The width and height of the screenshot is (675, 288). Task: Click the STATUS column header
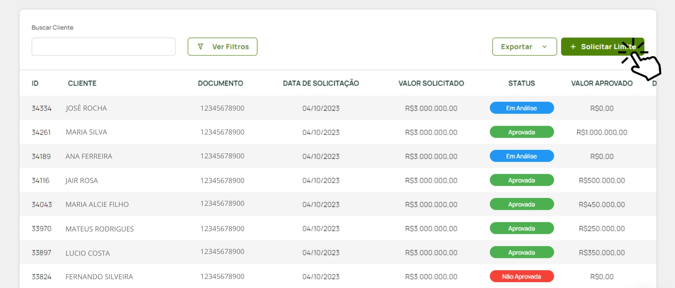[521, 83]
